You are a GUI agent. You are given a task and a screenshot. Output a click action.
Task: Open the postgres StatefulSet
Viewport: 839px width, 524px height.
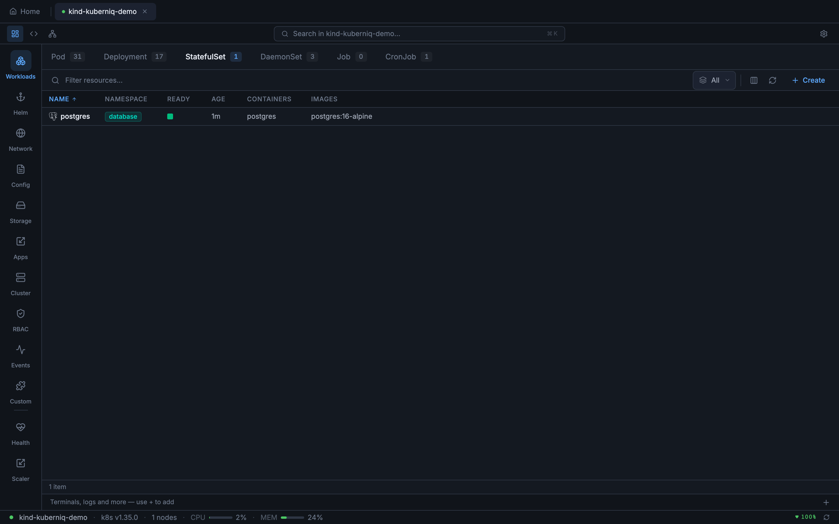click(75, 116)
